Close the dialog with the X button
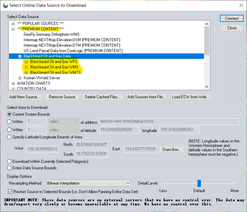This screenshot has height=212, width=247. 241,5
